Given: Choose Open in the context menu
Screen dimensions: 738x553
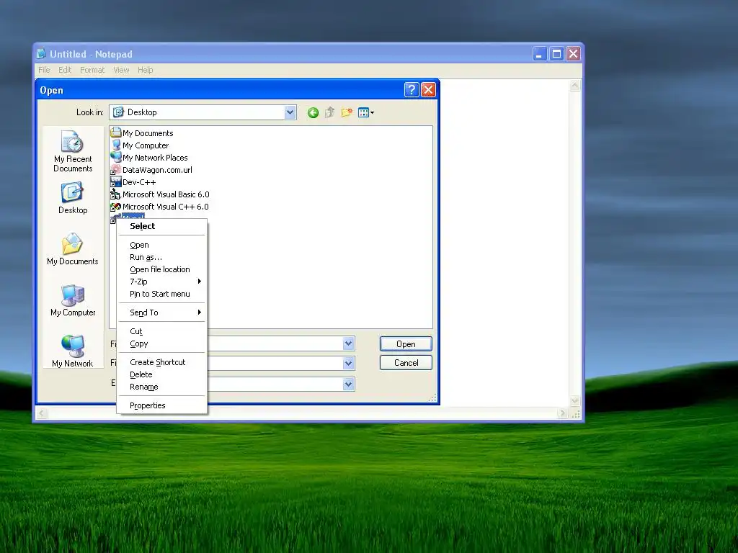Looking at the screenshot, I should (162, 245).
